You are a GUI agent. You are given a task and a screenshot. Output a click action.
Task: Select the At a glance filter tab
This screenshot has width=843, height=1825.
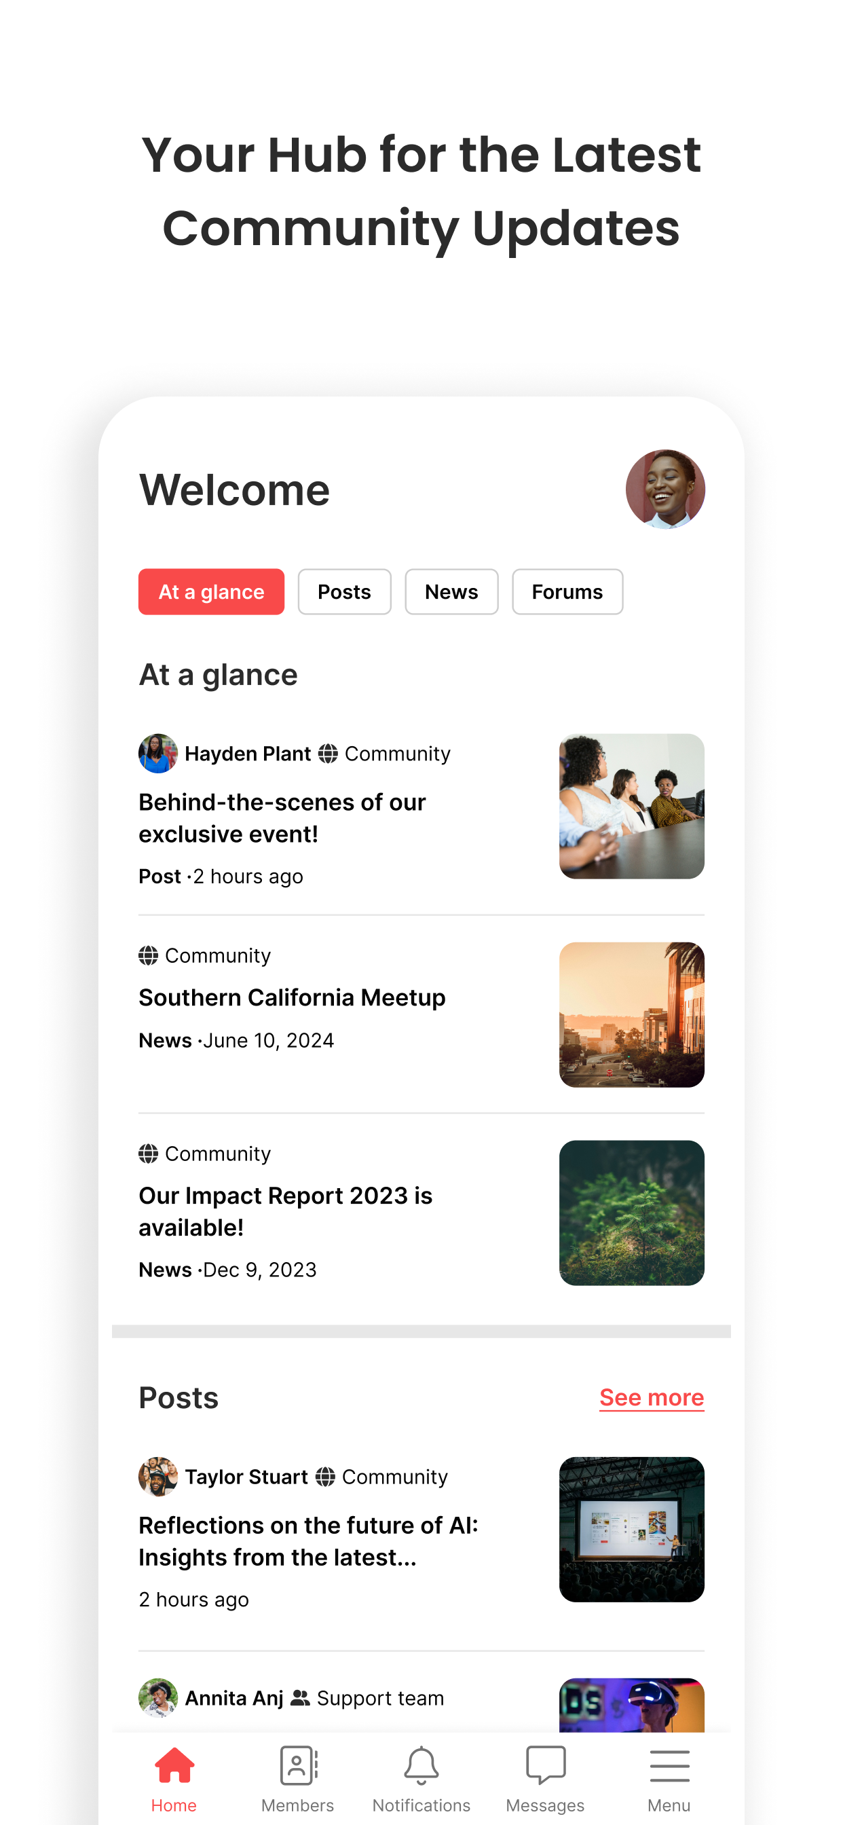click(211, 591)
